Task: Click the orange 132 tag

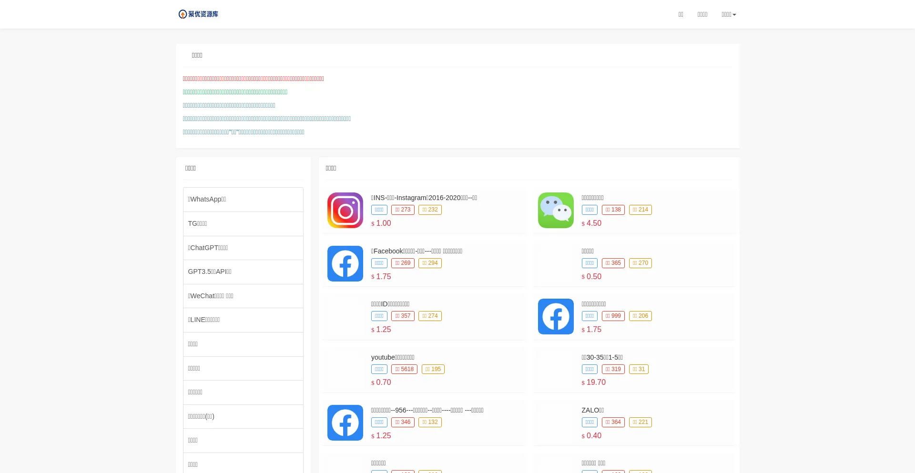Action: click(430, 422)
